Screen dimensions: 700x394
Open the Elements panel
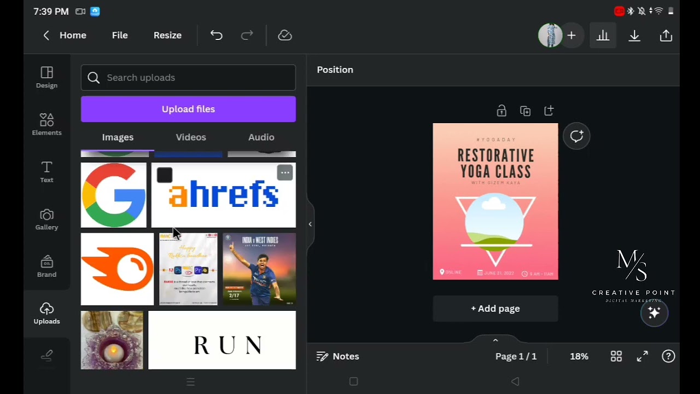pos(46,125)
